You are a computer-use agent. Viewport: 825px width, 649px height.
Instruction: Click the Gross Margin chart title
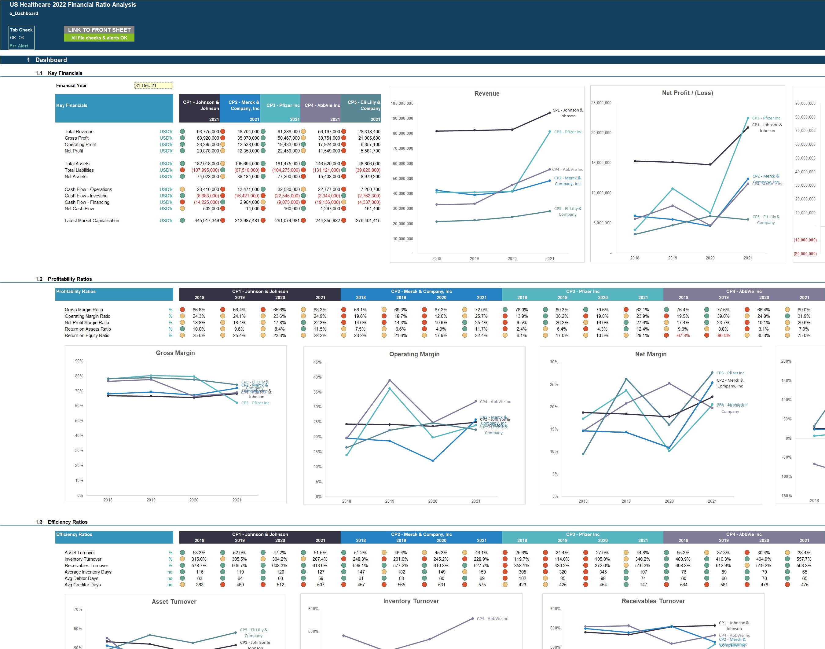tap(175, 353)
